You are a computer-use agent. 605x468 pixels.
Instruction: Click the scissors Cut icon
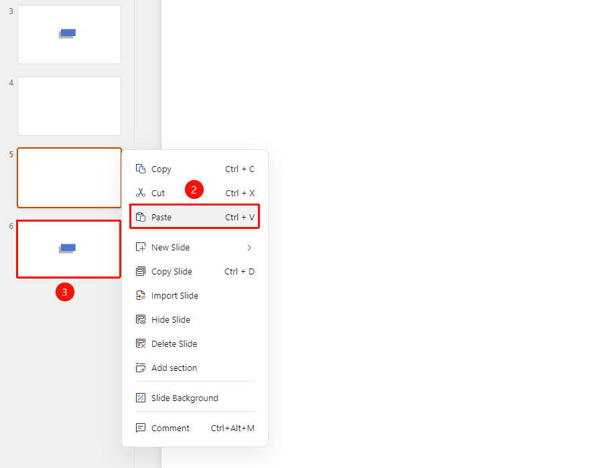(x=141, y=193)
